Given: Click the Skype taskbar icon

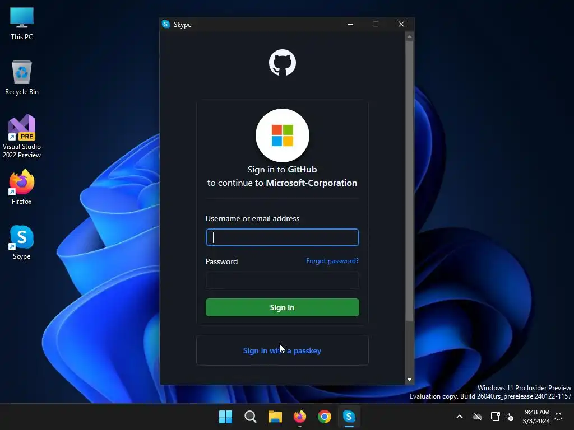Looking at the screenshot, I should point(349,417).
